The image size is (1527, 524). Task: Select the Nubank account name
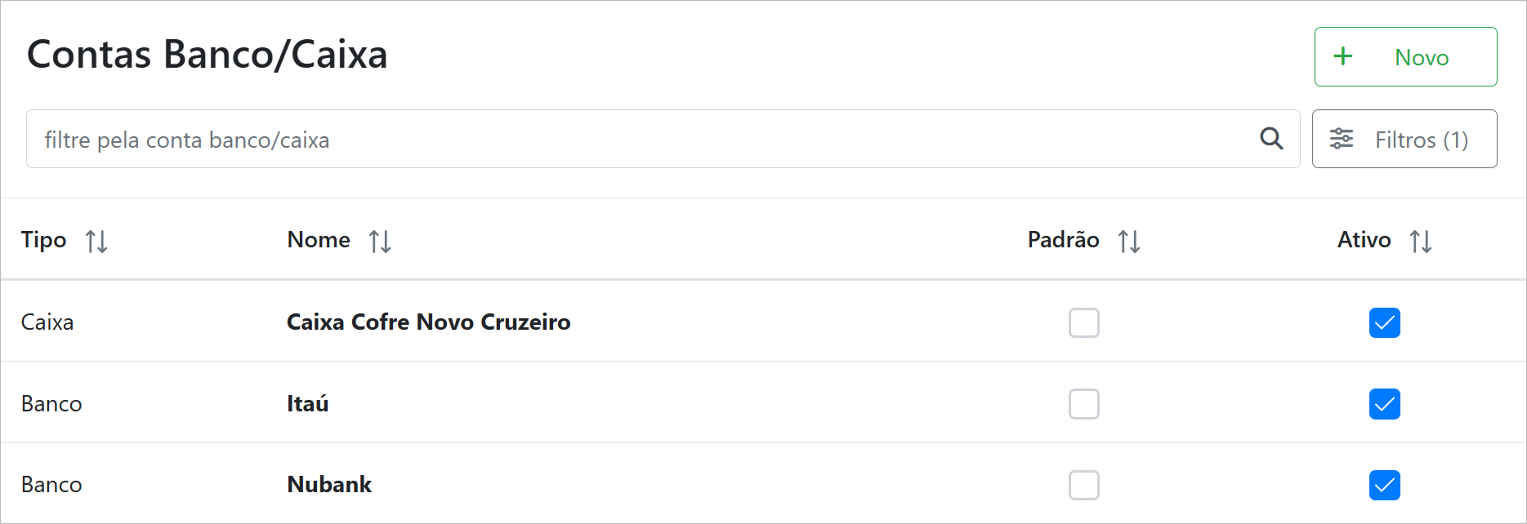click(x=329, y=485)
